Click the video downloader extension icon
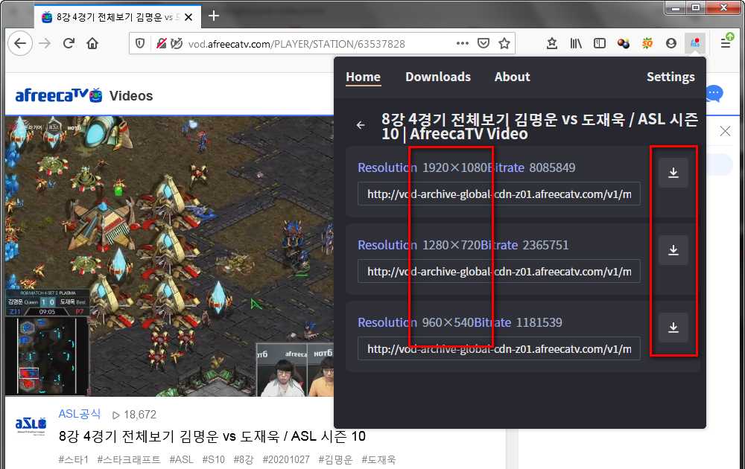Viewport: 745px width, 469px height. [694, 44]
